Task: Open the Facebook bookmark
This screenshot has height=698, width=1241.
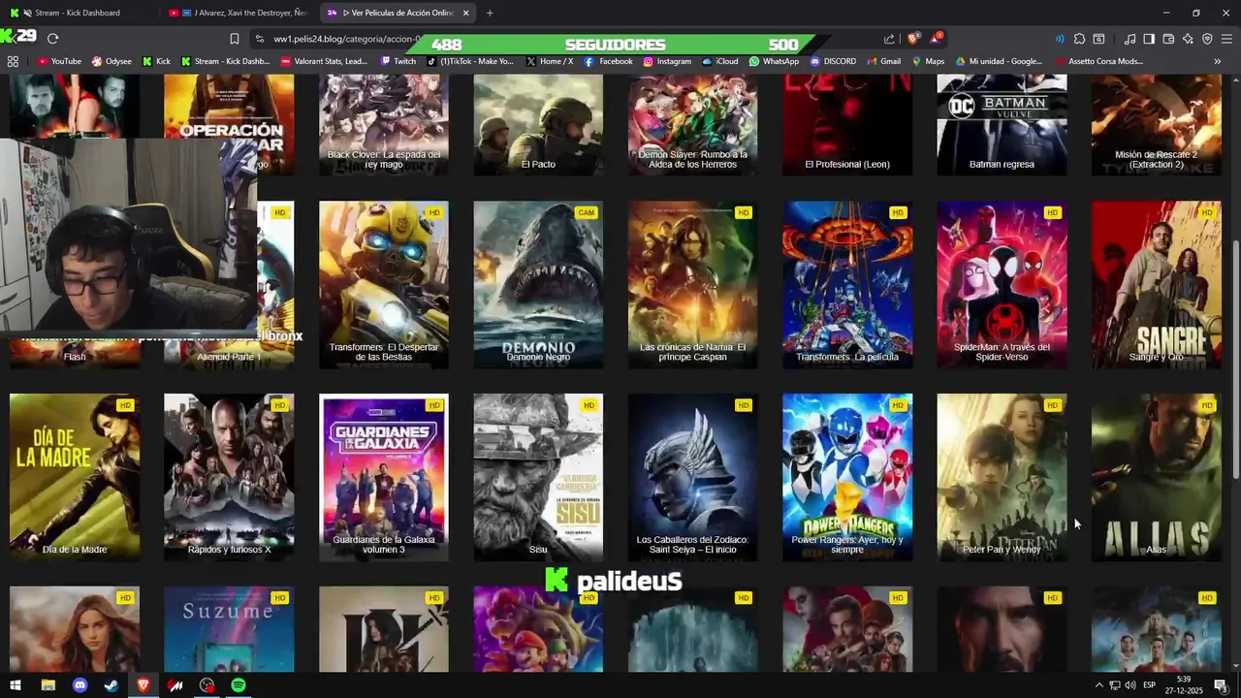Action: [608, 61]
